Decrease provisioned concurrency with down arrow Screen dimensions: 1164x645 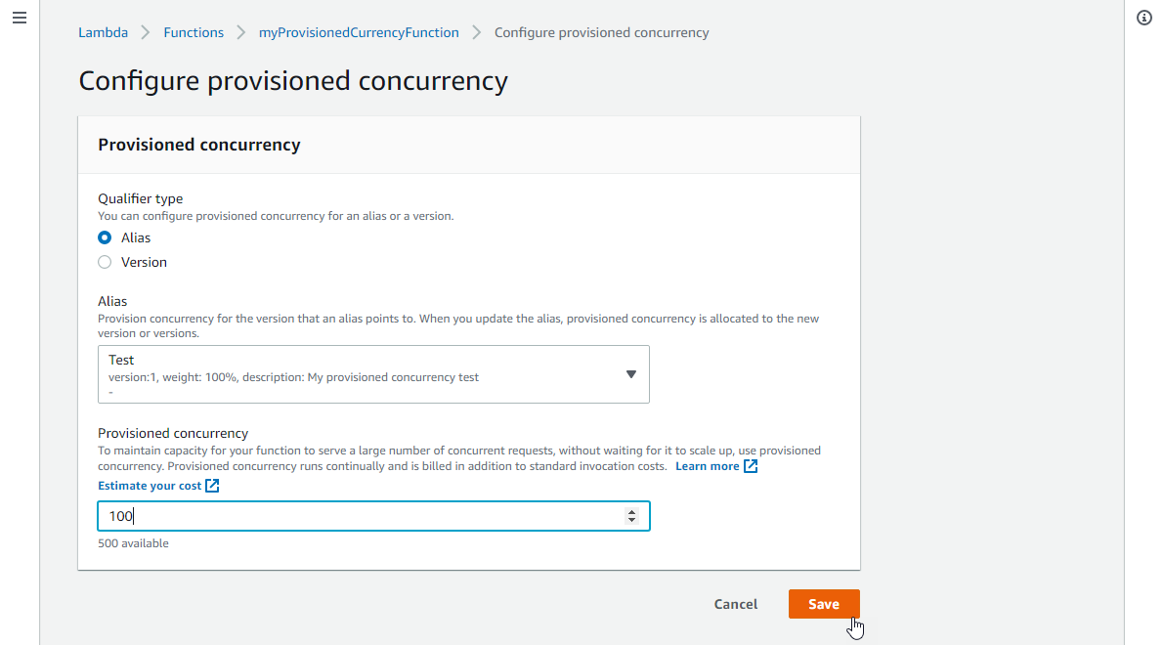[631, 520]
